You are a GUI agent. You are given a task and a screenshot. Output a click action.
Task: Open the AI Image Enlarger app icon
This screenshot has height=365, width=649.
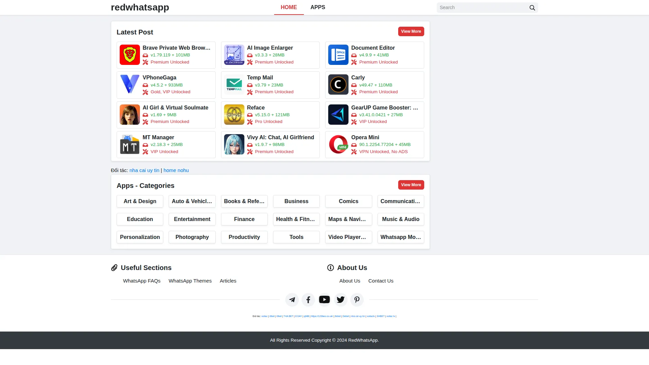click(x=234, y=55)
